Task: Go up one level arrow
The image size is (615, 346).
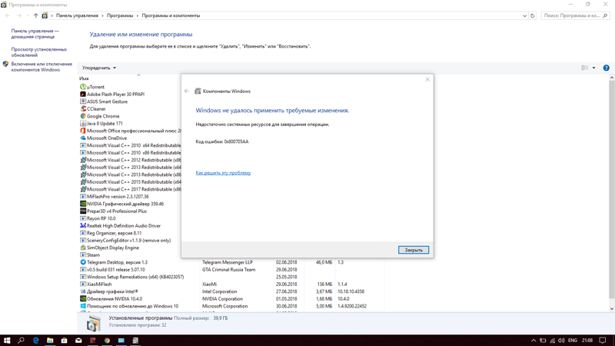Action: pos(35,15)
